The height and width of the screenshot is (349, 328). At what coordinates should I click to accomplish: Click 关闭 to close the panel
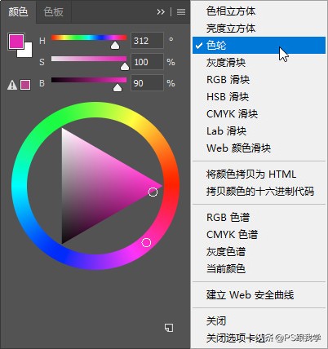click(259, 321)
